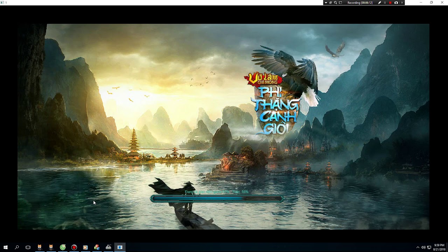Click the region-select icon in recording toolbar
The image size is (448, 252).
click(x=340, y=2)
